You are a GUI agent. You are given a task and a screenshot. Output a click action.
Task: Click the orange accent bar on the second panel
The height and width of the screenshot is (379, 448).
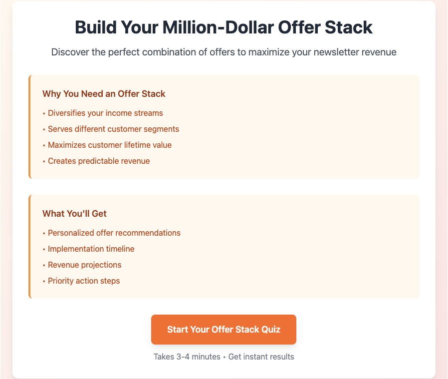pos(29,247)
